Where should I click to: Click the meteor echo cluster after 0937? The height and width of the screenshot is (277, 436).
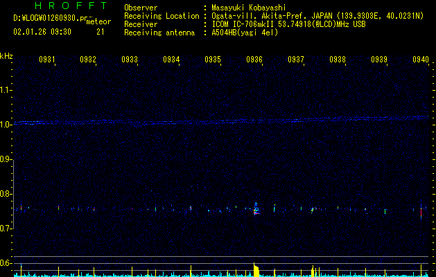tap(313, 210)
